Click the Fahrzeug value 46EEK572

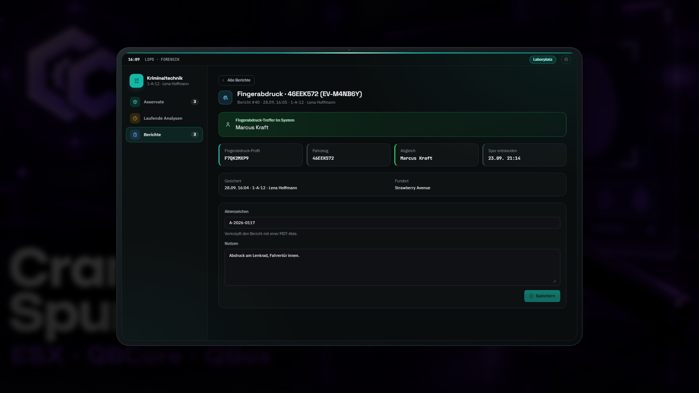[x=323, y=158]
